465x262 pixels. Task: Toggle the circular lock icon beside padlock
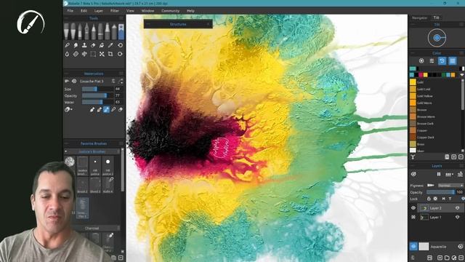[435, 199]
